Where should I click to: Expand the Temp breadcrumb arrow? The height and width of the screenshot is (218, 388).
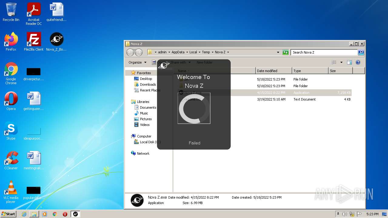212,52
